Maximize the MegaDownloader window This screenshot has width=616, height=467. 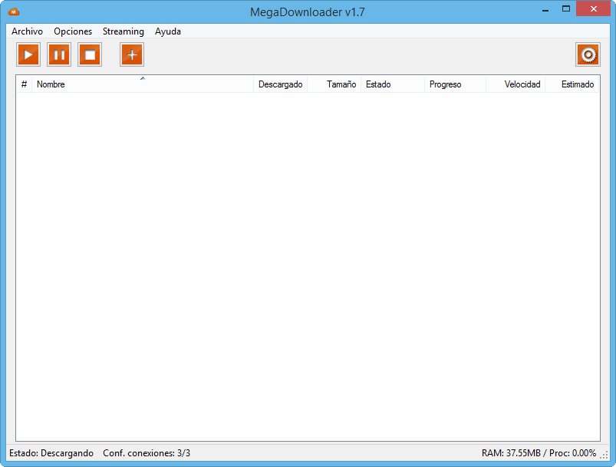[x=565, y=9]
